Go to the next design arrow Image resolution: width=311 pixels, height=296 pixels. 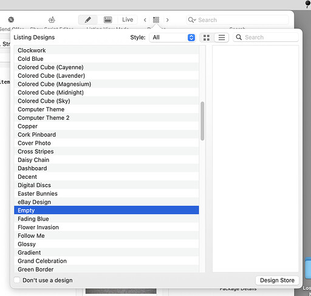[167, 20]
